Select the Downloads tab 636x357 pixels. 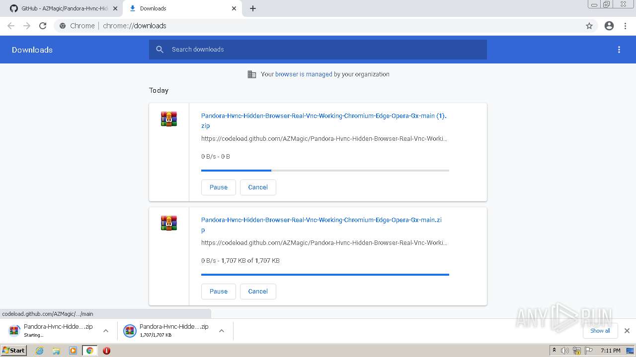click(182, 8)
